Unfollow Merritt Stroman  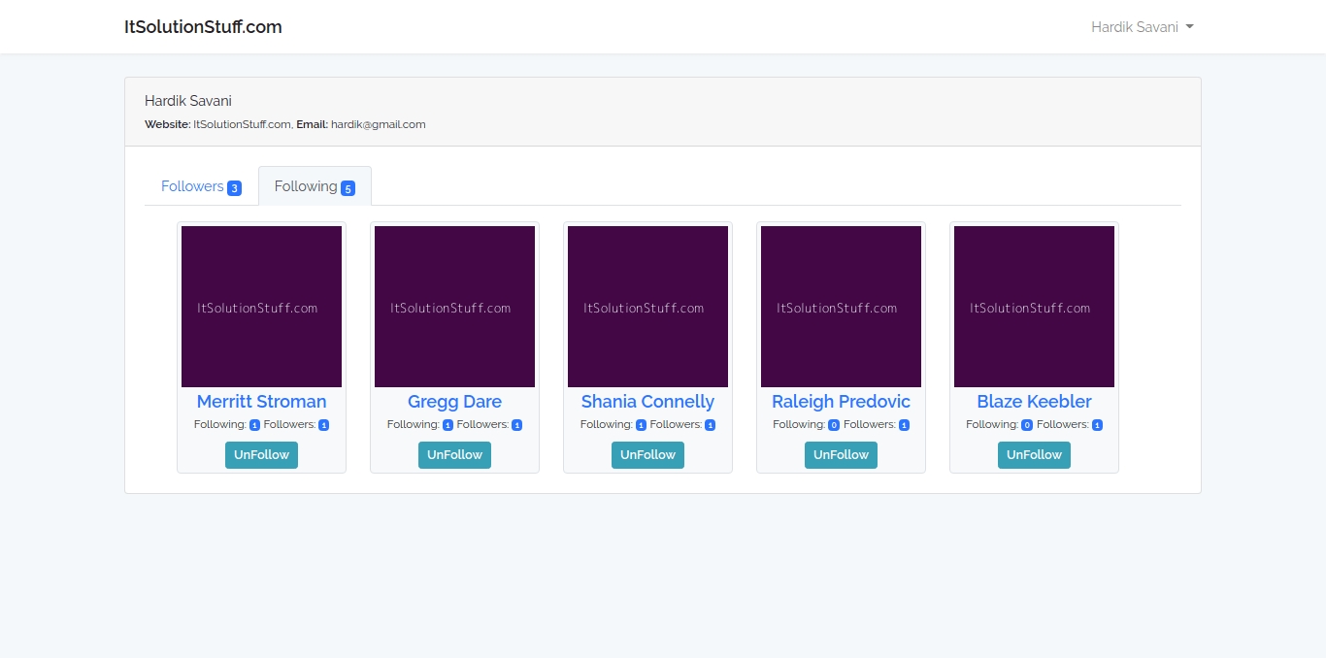[261, 454]
